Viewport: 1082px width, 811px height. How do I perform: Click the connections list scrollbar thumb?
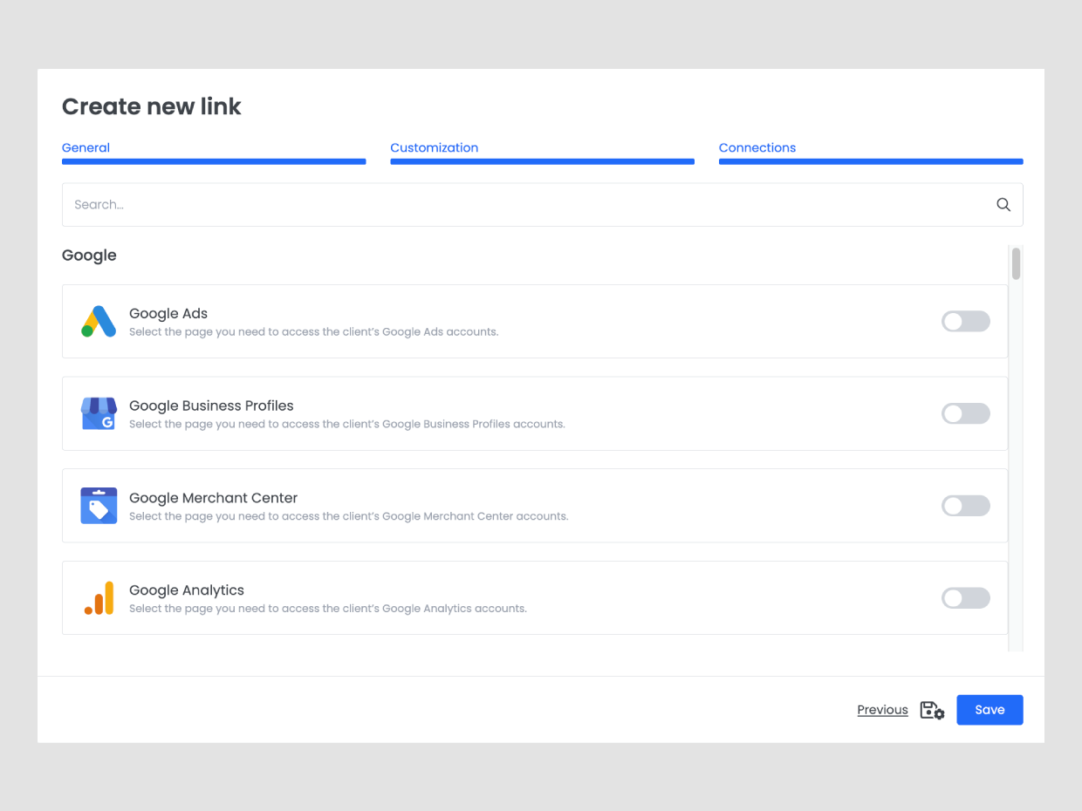click(1016, 264)
